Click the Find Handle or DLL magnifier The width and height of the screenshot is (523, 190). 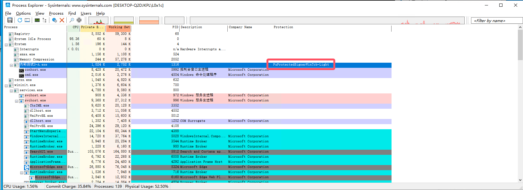click(72, 20)
